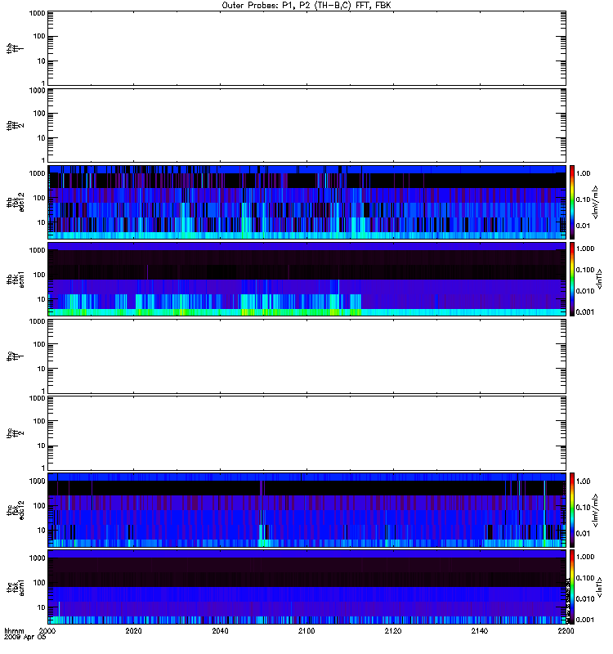Click the '100' y-axis tick of thb fbk scm1 panel

tap(39, 275)
